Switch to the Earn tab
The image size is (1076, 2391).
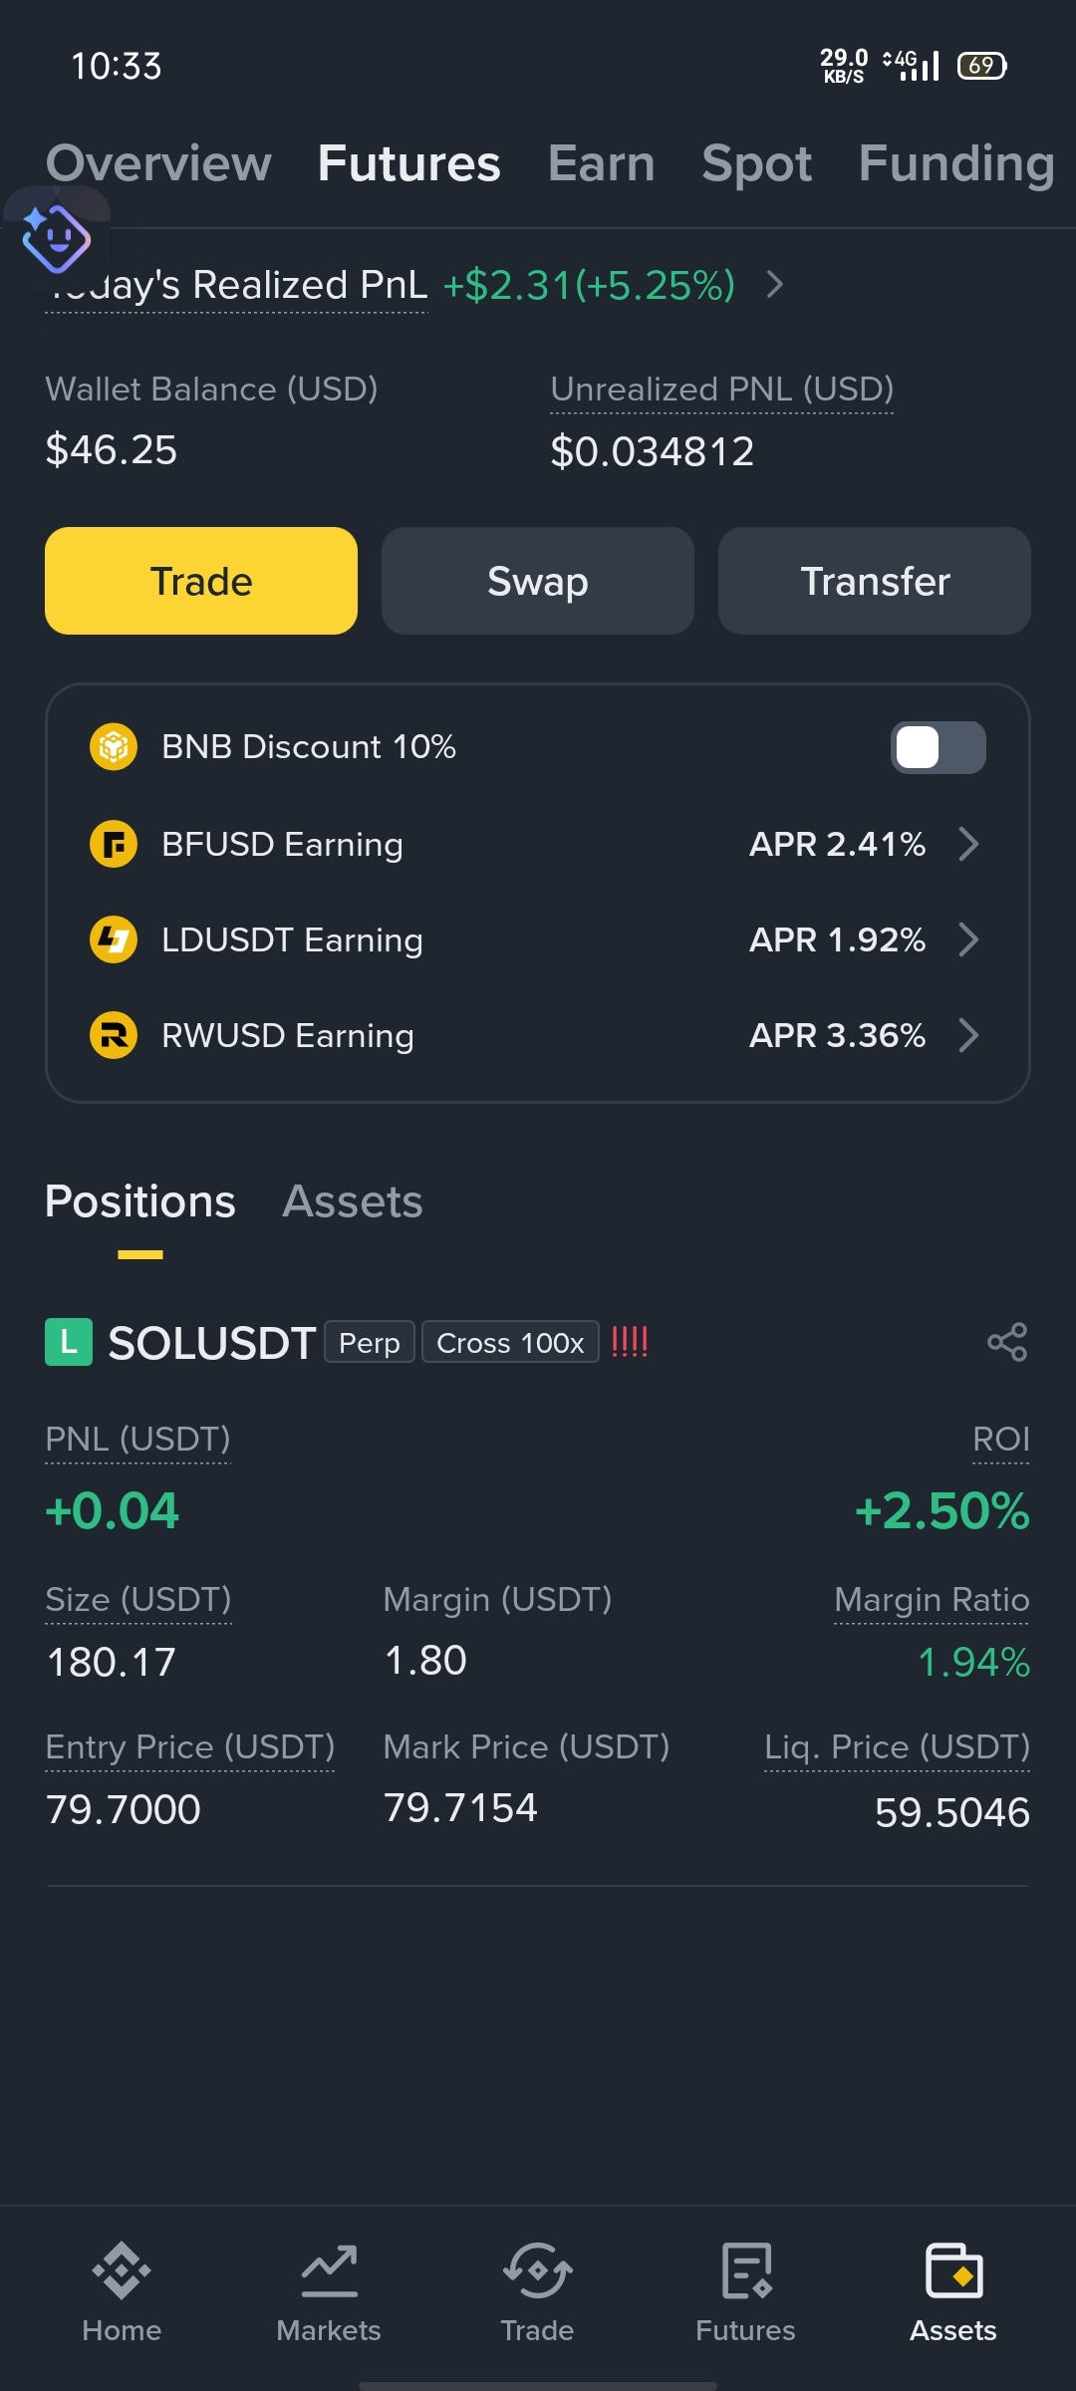tap(602, 163)
